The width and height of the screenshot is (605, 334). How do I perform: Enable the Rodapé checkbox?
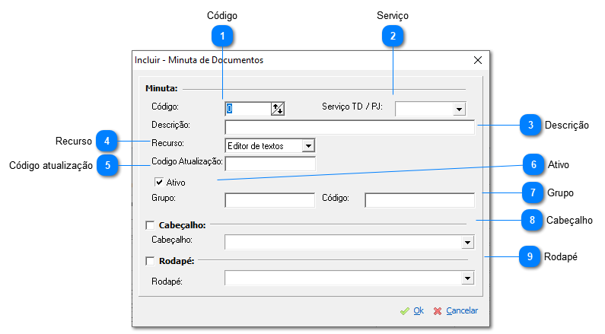(150, 262)
